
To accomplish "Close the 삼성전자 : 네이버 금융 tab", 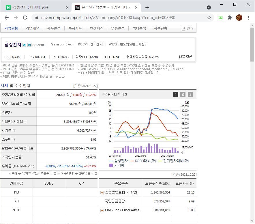I will 67,7.
